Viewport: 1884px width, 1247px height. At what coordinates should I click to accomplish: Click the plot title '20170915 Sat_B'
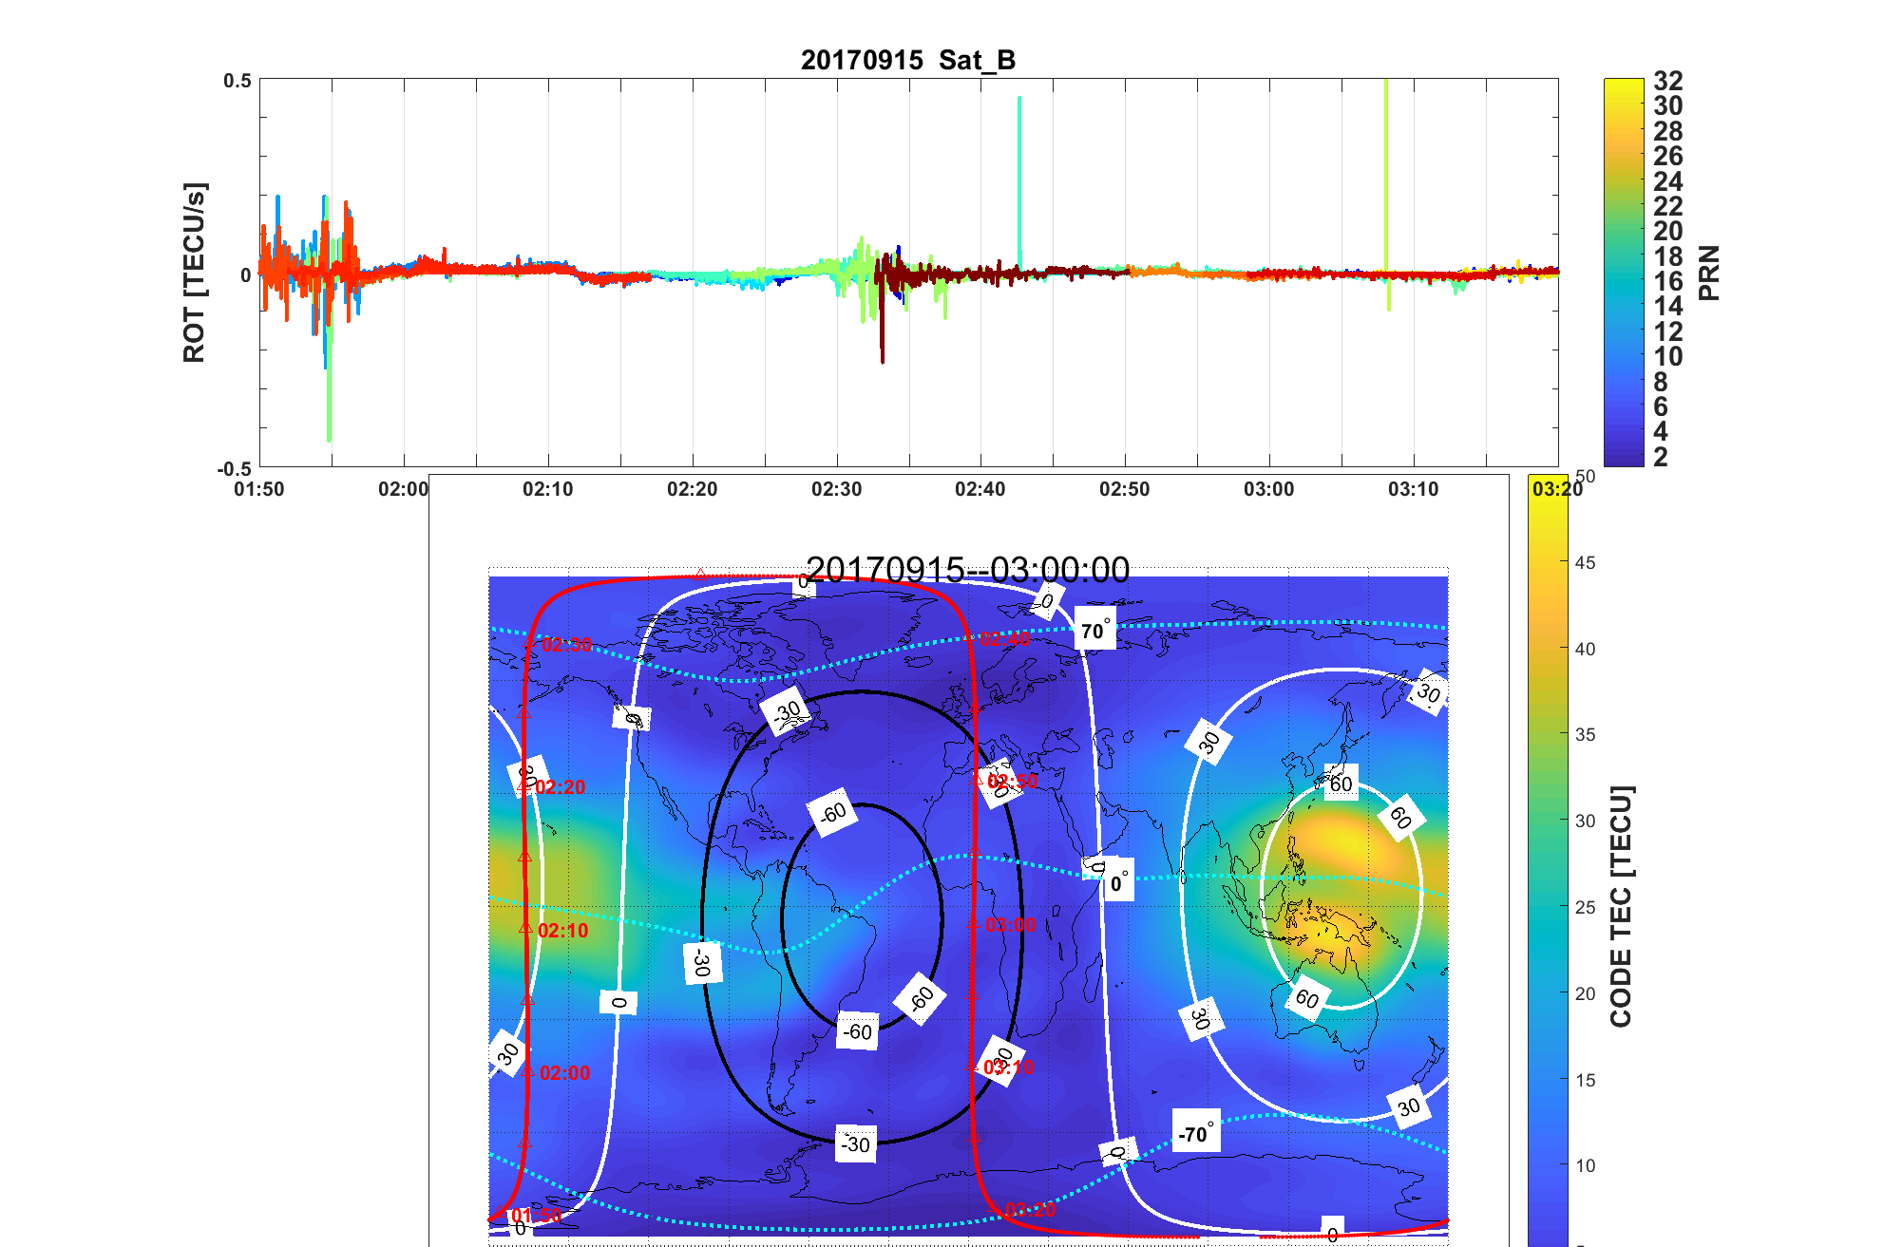pos(907,60)
